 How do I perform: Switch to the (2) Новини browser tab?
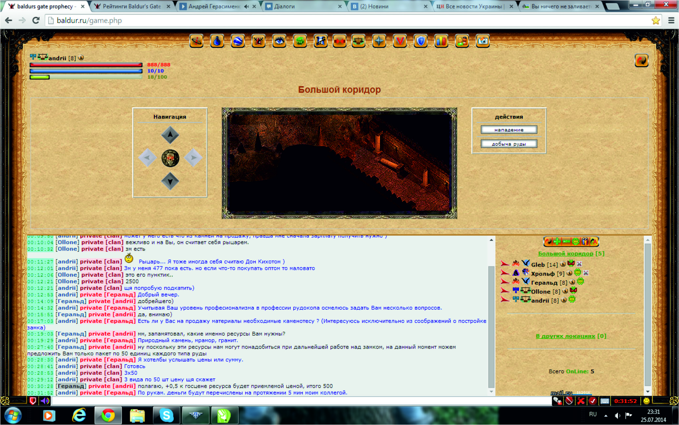click(x=389, y=6)
